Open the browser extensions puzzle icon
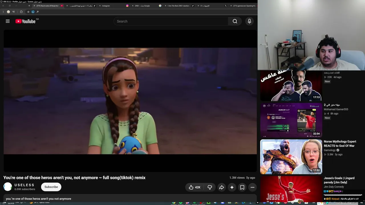This screenshot has width=365, height=205. (21, 12)
